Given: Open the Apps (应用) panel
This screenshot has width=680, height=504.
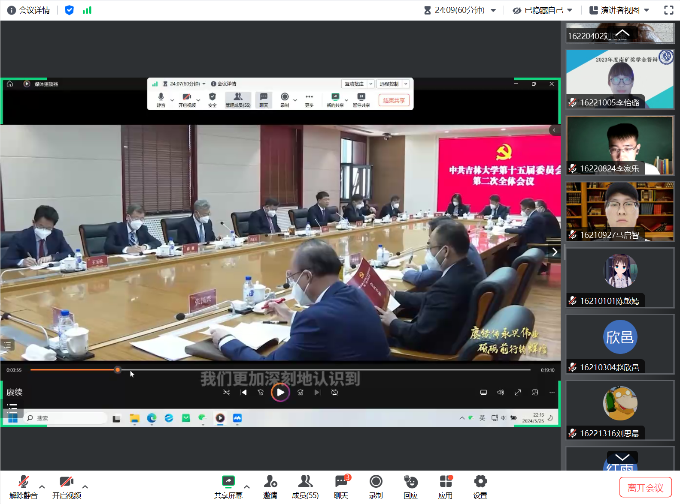Looking at the screenshot, I should click(x=445, y=486).
